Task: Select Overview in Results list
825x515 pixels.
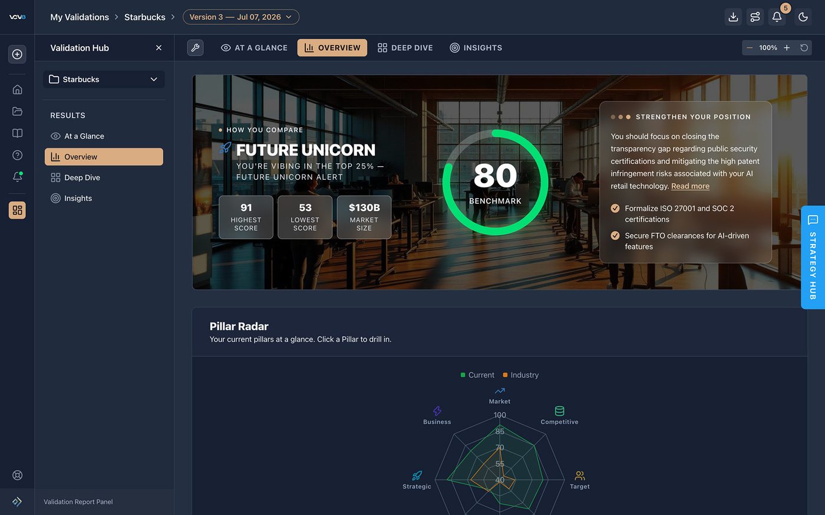Action: click(x=104, y=157)
